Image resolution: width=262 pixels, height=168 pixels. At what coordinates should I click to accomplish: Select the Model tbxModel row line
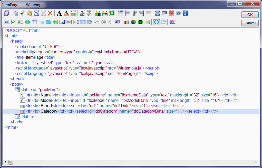[x=130, y=100]
